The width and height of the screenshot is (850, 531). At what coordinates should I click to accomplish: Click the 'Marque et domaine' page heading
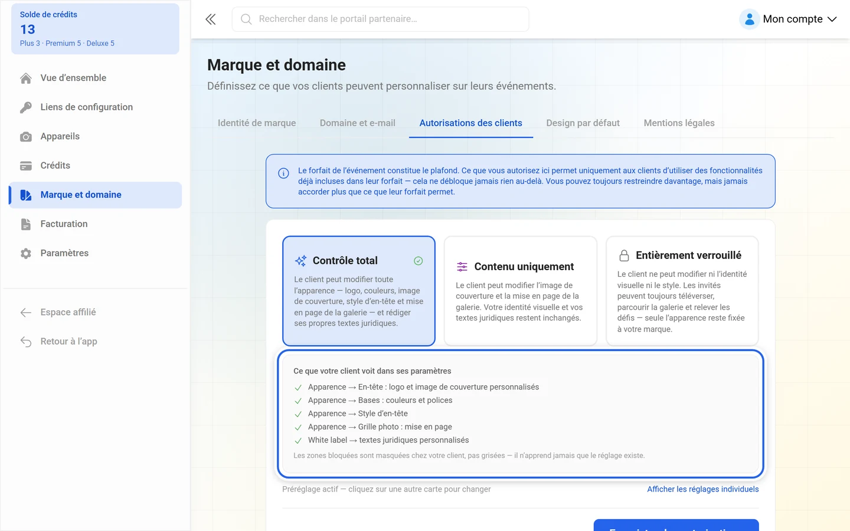(276, 65)
